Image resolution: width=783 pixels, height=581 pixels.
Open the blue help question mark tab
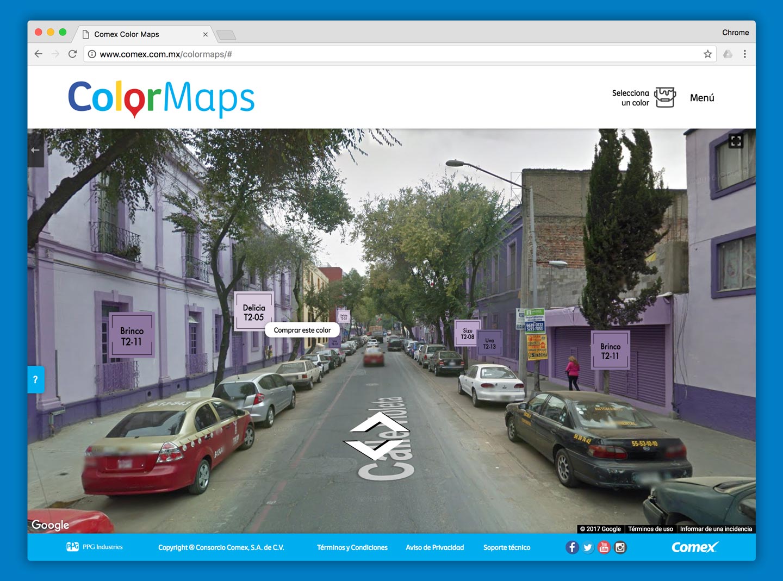(35, 379)
